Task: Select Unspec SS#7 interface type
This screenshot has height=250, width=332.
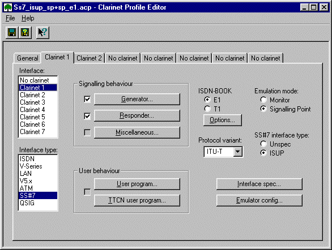Action: [275, 144]
